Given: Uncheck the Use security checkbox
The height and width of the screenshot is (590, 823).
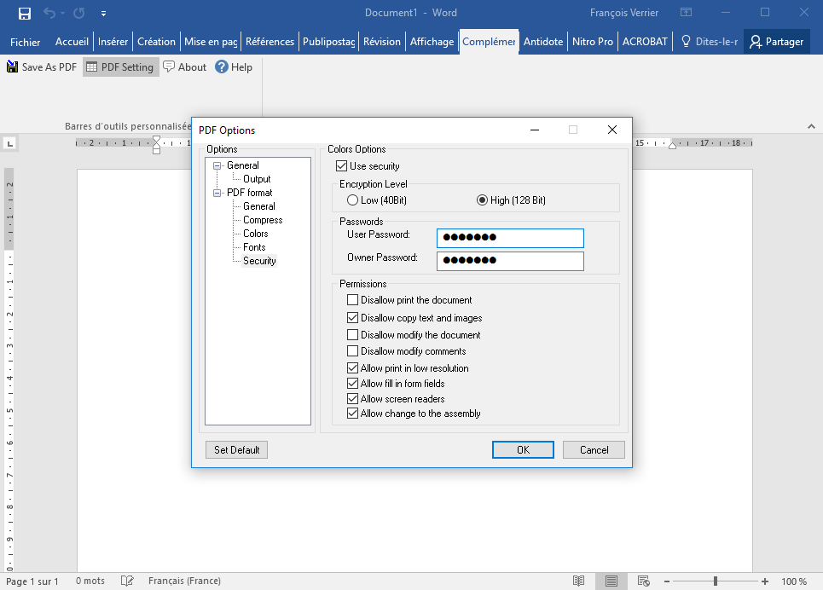Looking at the screenshot, I should [342, 166].
